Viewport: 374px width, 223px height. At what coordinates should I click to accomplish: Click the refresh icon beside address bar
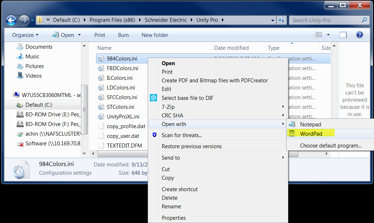coord(281,20)
